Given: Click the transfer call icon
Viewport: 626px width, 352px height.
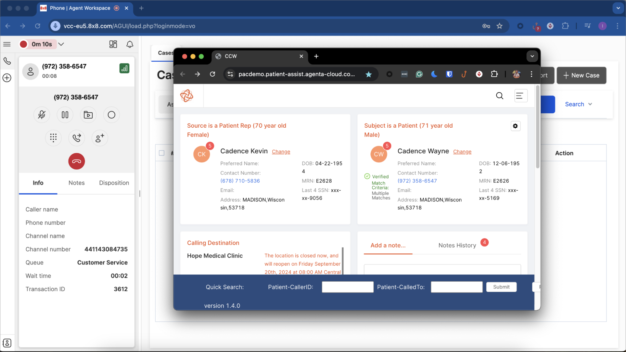Looking at the screenshot, I should 76,138.
